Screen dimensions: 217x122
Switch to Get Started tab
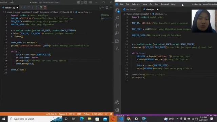coord(131,9)
